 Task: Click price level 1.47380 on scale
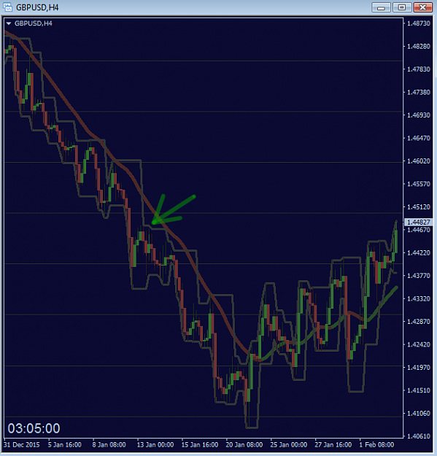[x=418, y=92]
